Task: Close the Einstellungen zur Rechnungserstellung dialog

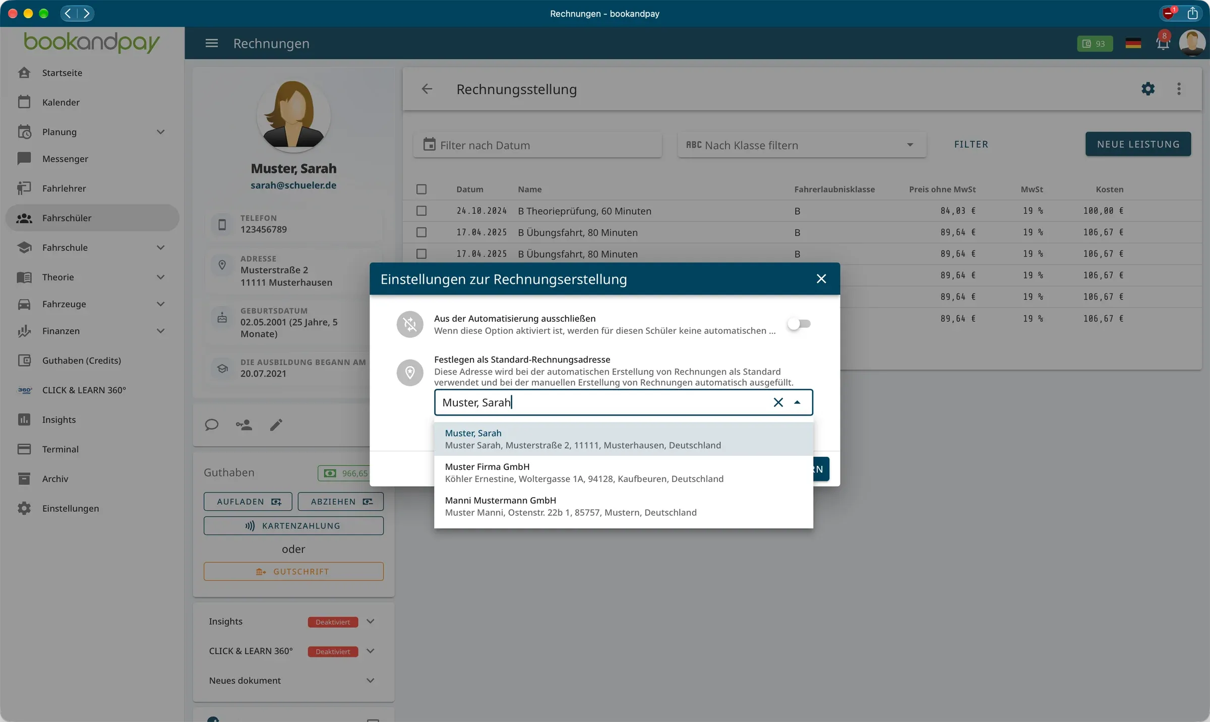Action: (821, 279)
